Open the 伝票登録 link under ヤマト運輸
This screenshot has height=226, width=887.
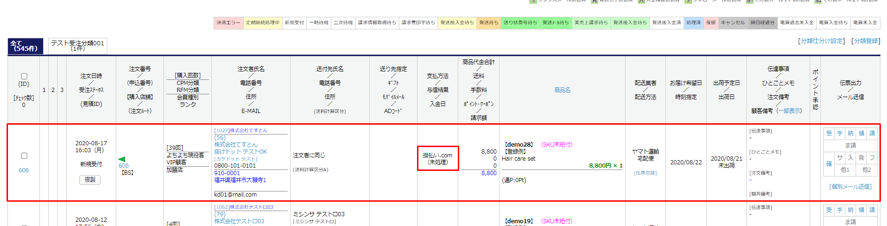645,173
